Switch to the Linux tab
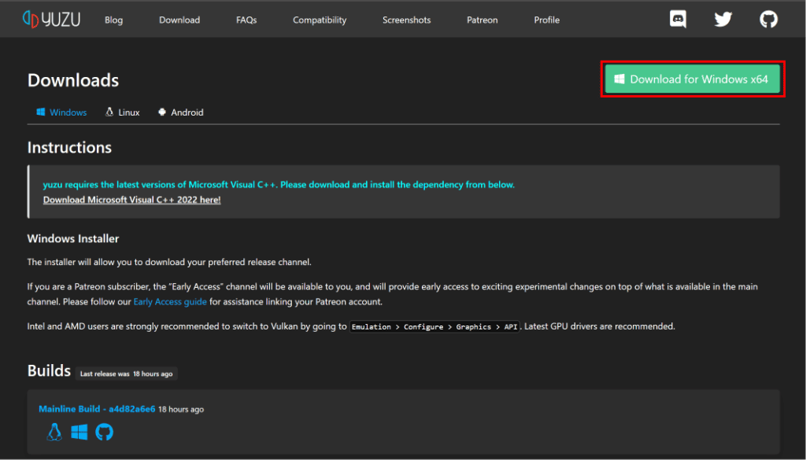This screenshot has height=460, width=806. click(122, 112)
